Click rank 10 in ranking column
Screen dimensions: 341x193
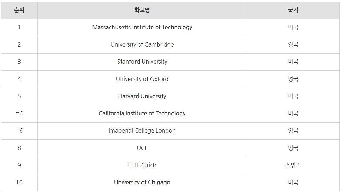point(19,182)
